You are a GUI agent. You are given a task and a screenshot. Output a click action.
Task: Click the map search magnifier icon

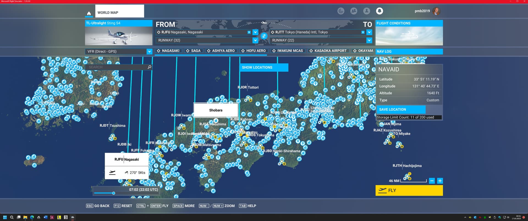coord(149,67)
